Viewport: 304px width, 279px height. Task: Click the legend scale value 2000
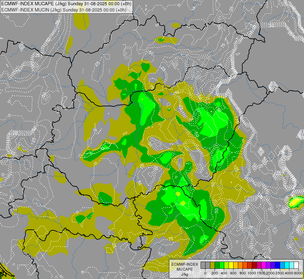[270, 273]
